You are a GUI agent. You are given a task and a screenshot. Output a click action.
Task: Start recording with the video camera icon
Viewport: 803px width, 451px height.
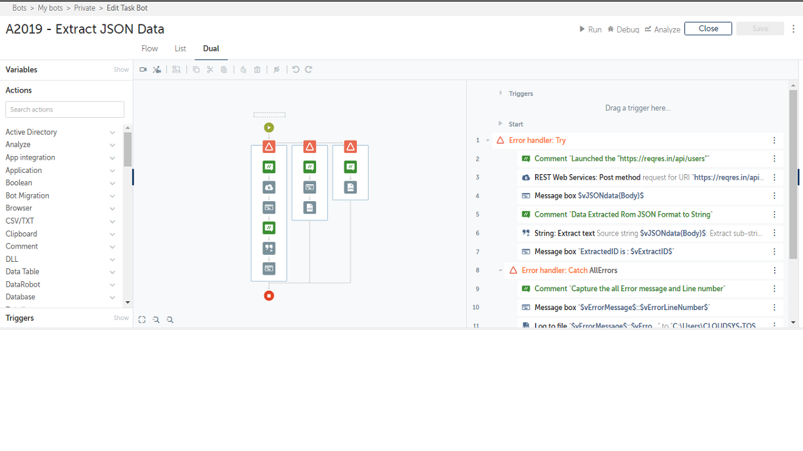[143, 70]
